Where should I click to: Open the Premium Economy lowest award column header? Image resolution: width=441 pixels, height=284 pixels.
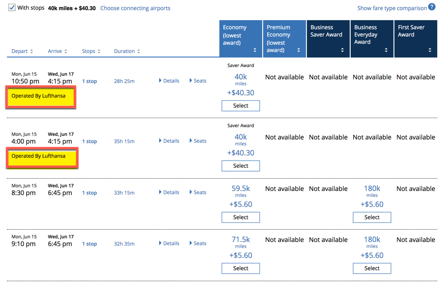[284, 39]
